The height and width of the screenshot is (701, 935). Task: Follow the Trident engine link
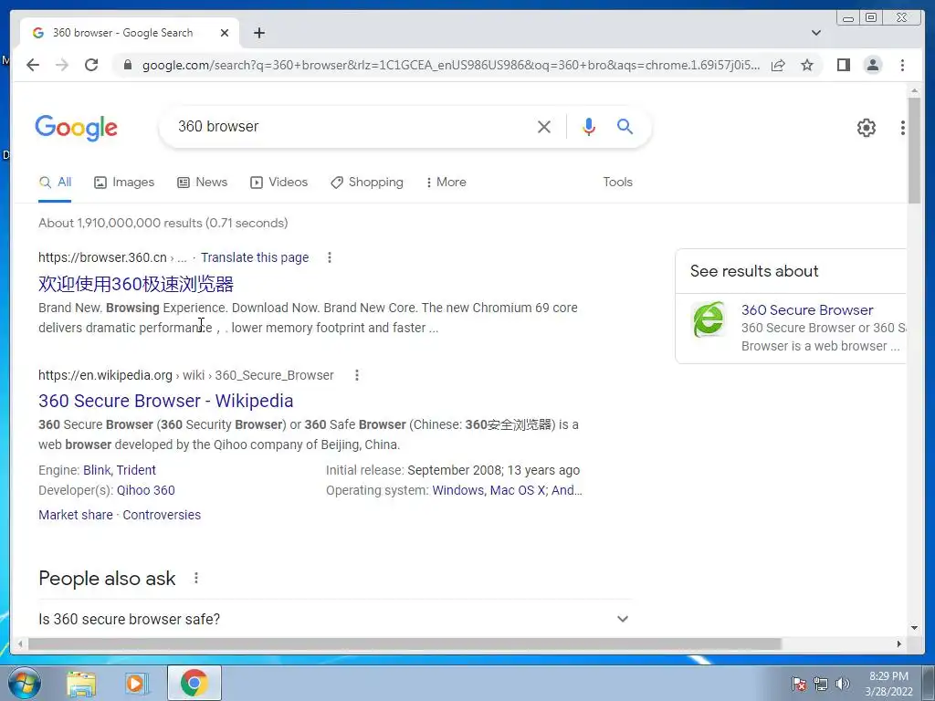pyautogui.click(x=136, y=470)
